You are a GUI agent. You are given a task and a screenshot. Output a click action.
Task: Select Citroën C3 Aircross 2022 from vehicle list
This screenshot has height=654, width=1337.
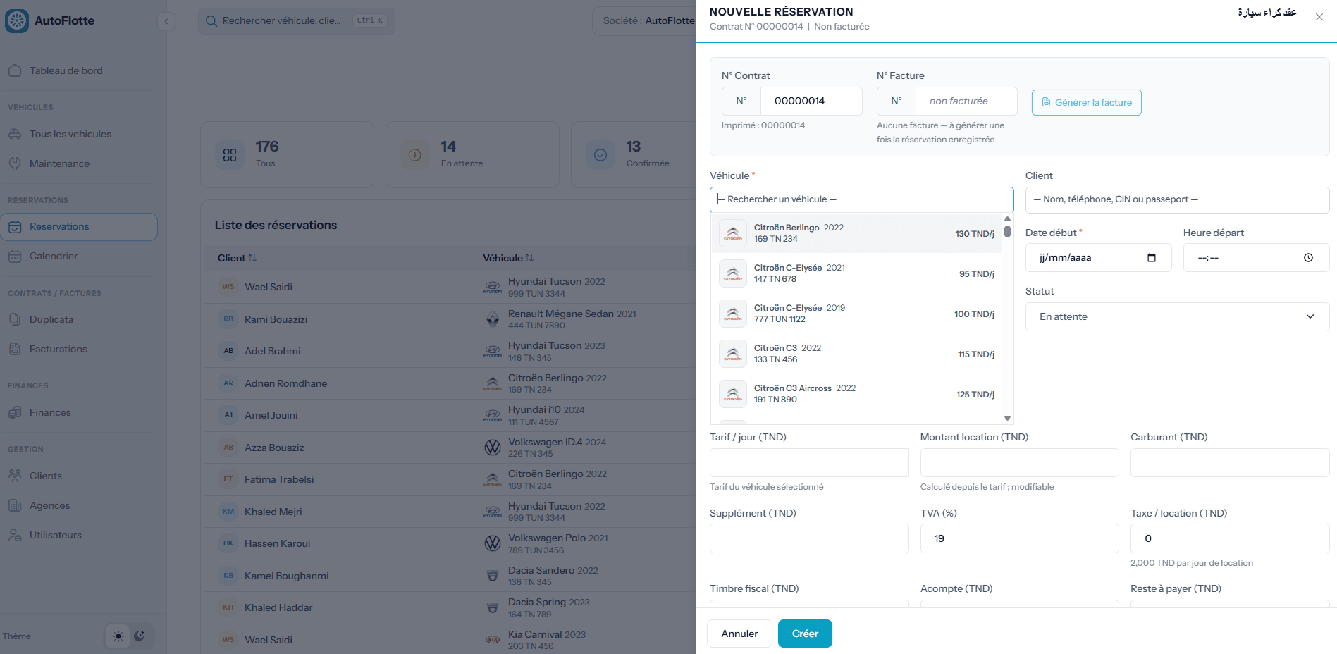coord(856,394)
